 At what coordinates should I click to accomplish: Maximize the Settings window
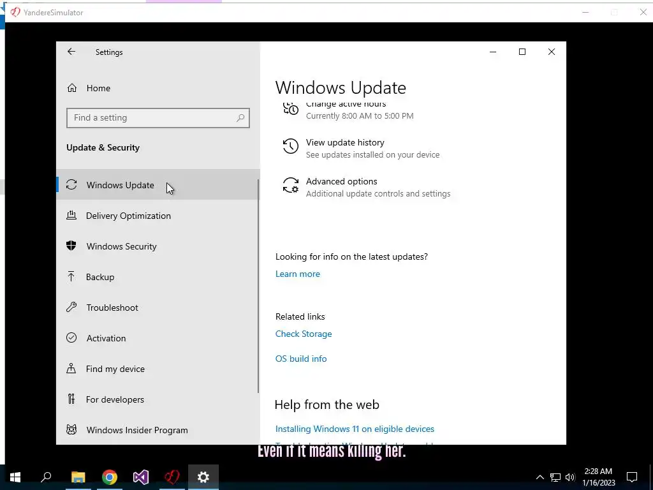[522, 52]
